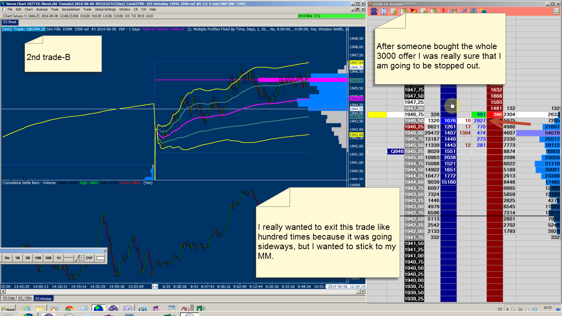Click the 1940.00 price cell in DOM ladder
This screenshot has height=316, width=562.
tap(414, 281)
